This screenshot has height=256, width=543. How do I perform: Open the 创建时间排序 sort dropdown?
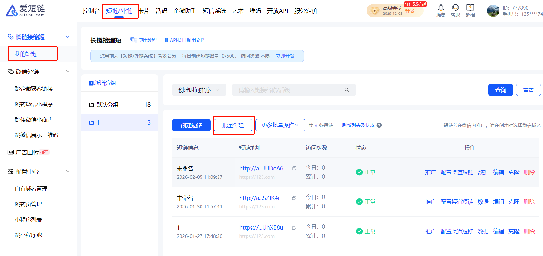point(199,90)
